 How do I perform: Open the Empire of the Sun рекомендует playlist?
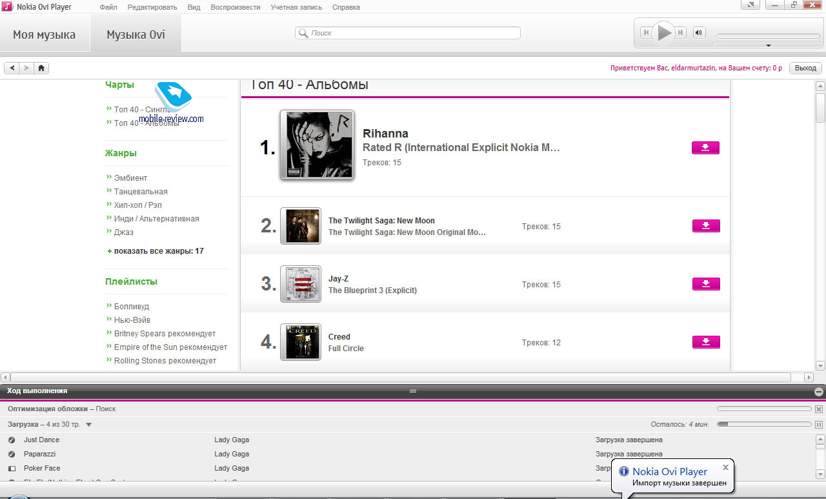coord(170,347)
